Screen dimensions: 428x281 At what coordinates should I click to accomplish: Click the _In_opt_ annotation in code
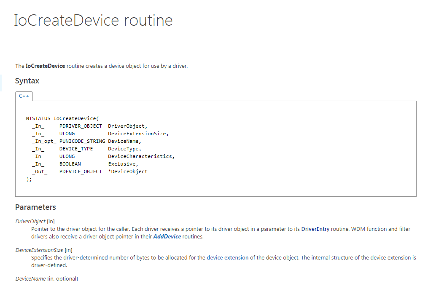44,141
